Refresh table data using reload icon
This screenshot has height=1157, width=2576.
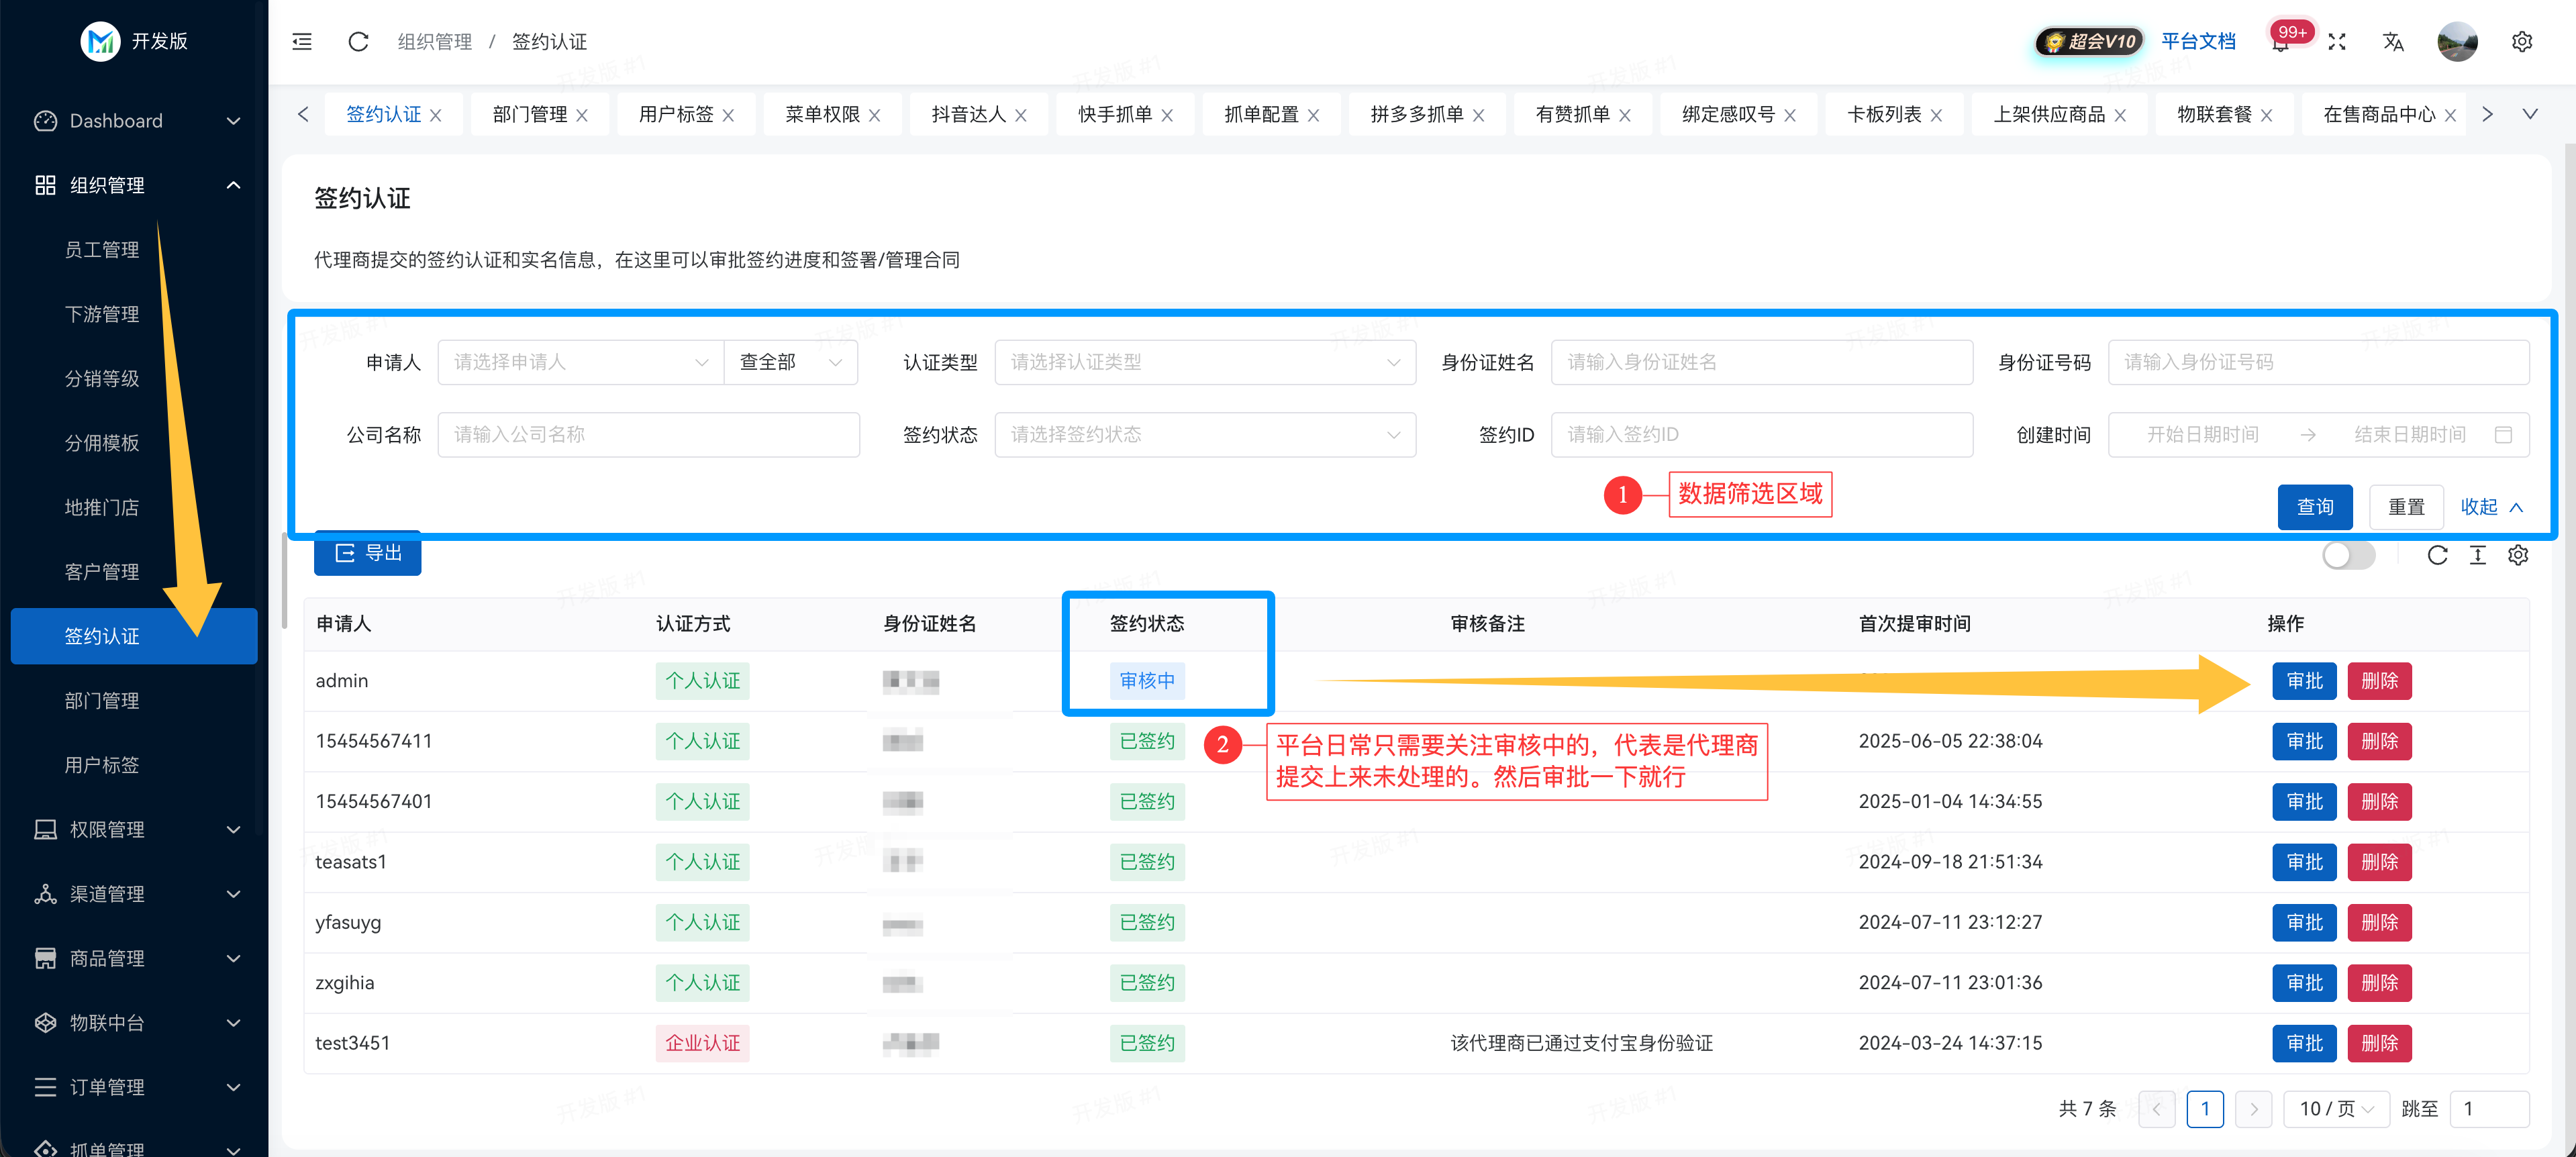[x=2437, y=555]
